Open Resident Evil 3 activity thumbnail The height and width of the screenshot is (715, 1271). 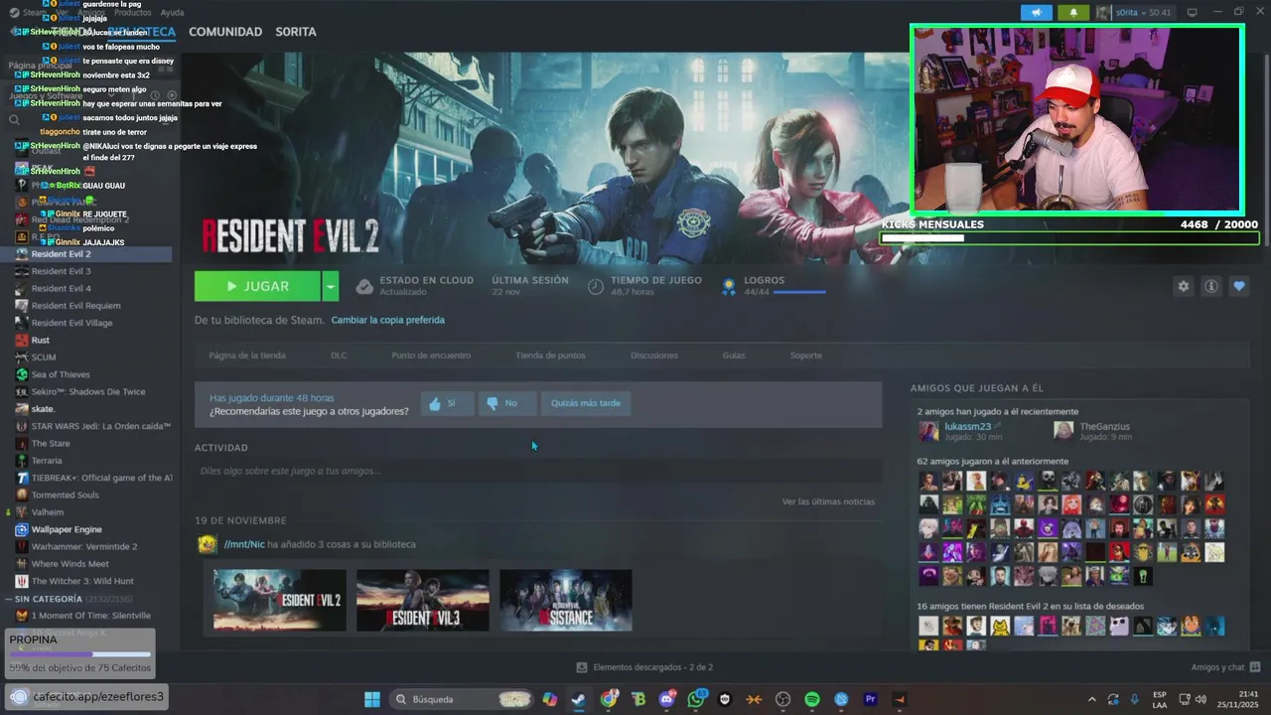(423, 600)
